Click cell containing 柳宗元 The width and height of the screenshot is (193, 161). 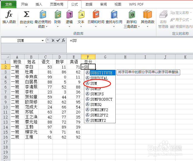(x=31, y=132)
